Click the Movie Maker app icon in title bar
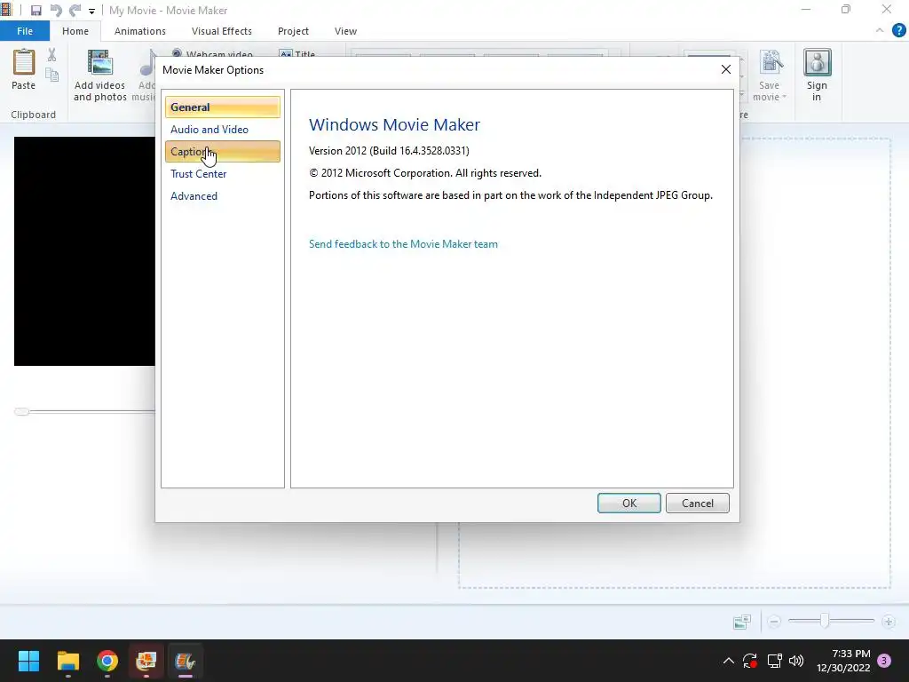This screenshot has width=909, height=682. [6, 10]
